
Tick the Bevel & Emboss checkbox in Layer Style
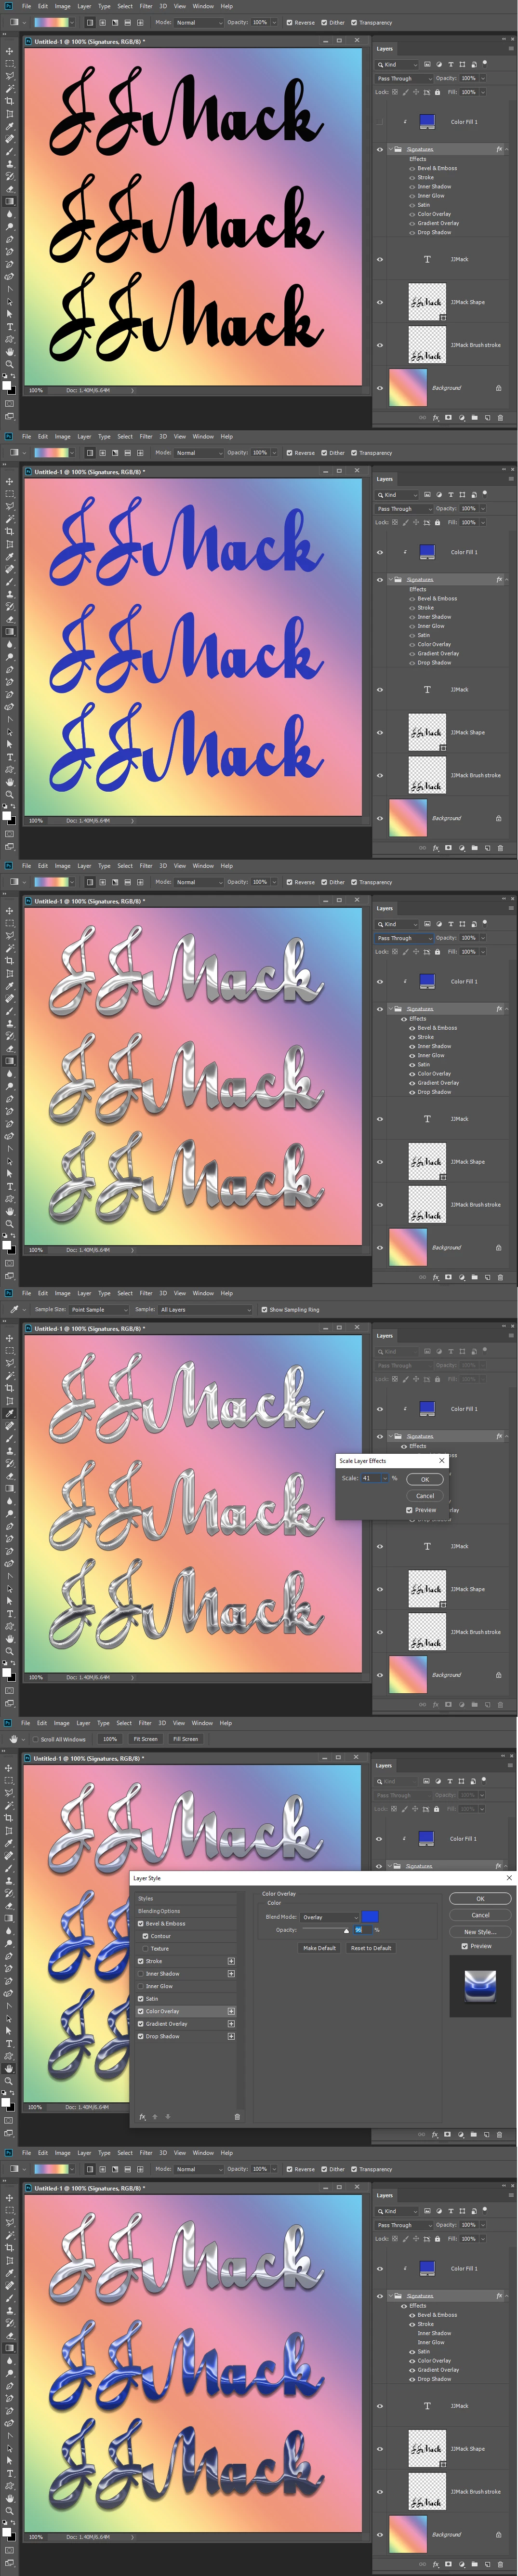click(140, 1923)
